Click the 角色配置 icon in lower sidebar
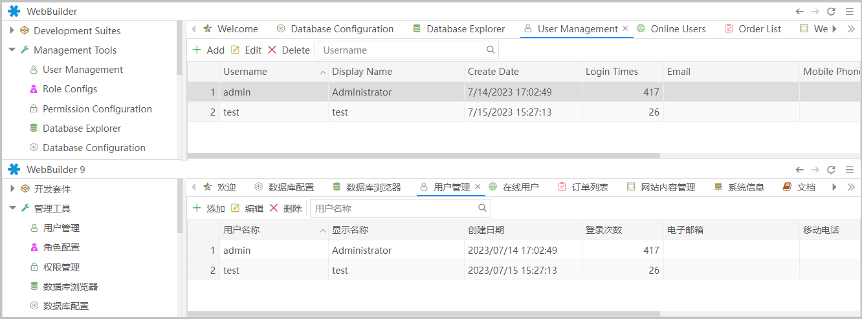This screenshot has width=862, height=319. pyautogui.click(x=34, y=247)
